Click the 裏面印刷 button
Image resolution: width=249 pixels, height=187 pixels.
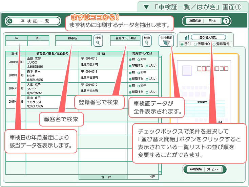[x=195, y=21]
